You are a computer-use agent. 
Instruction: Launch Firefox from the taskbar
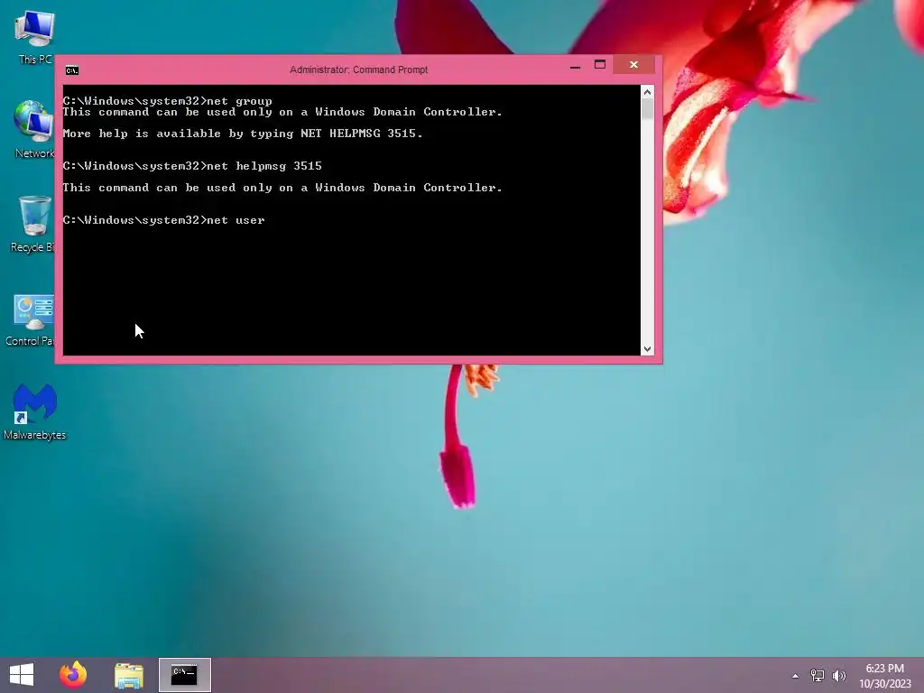tap(73, 675)
